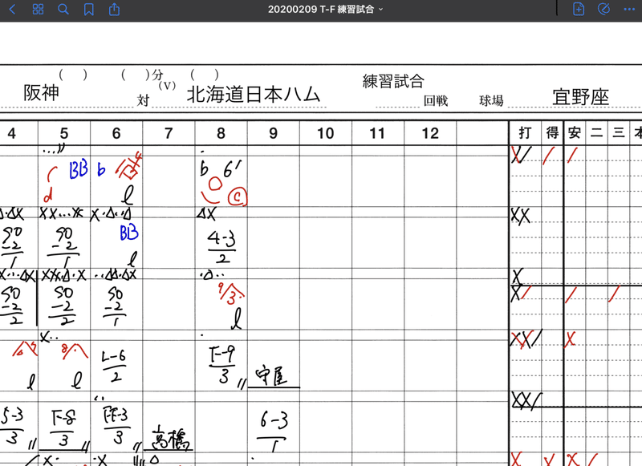
Task: Click the 安 stats column header
Action: point(575,132)
